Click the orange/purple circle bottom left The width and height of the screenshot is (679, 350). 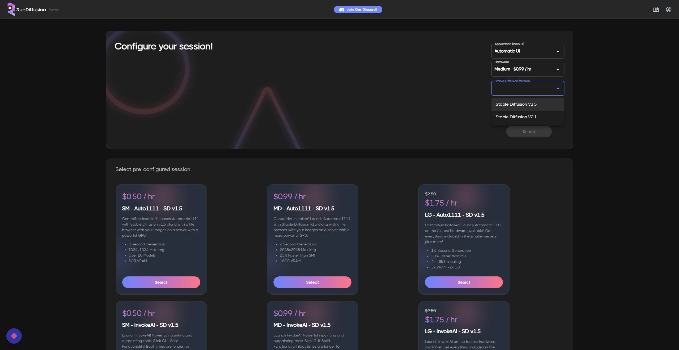coord(14,336)
